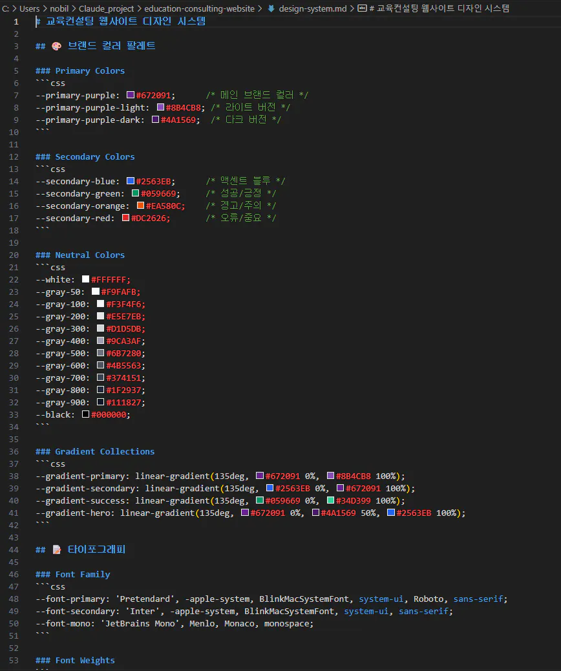Click the 'Inter' font name in --font-secondary
Image resolution: width=561 pixels, height=671 pixels.
(x=142, y=611)
